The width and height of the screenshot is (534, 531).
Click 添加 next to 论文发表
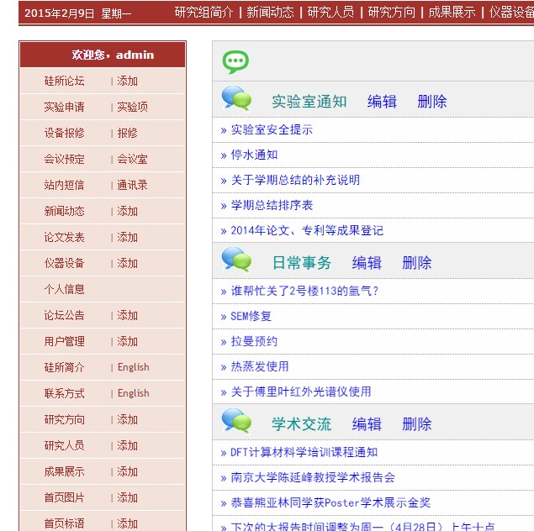pyautogui.click(x=127, y=237)
